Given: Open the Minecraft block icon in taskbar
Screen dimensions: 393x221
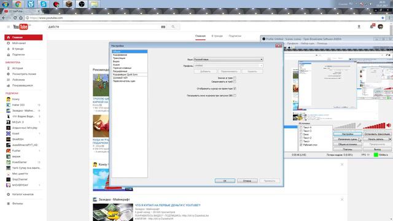Looking at the screenshot, I should point(69,4).
